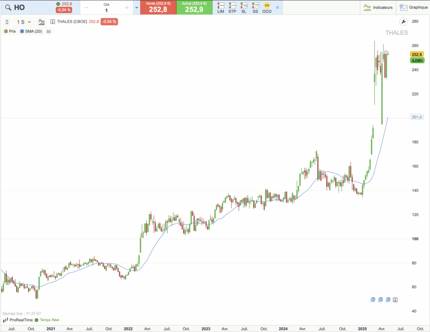Select the STP stop order icon
Screen dimensions: 430x332
point(232,8)
